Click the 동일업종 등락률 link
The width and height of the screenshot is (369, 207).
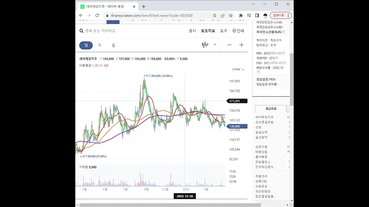pos(267,84)
